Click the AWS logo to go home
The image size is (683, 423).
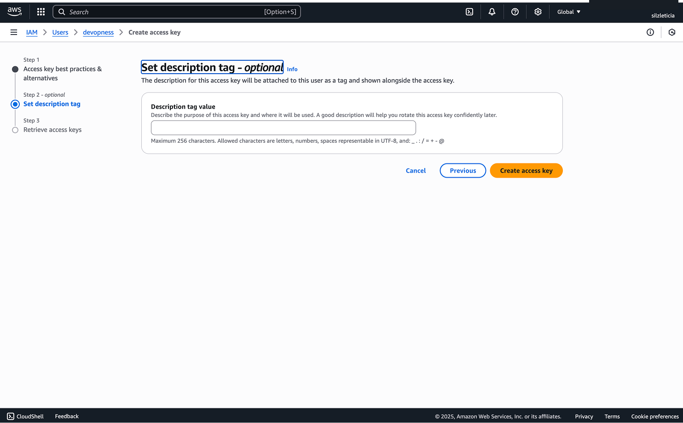[14, 12]
